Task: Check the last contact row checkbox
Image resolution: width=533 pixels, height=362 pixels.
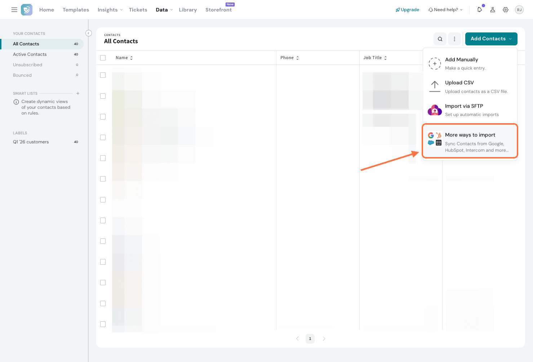Action: pos(103,324)
